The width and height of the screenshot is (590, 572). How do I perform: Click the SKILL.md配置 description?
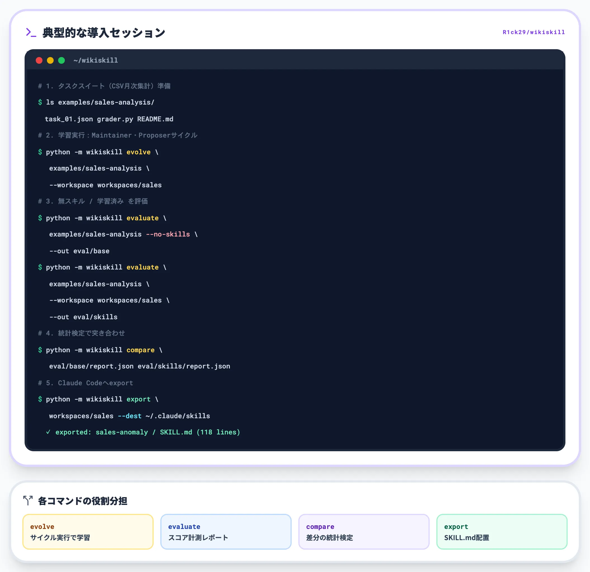pyautogui.click(x=467, y=538)
